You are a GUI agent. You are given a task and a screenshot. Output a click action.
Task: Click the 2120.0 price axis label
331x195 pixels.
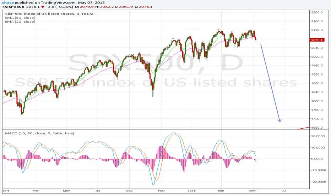point(317,30)
